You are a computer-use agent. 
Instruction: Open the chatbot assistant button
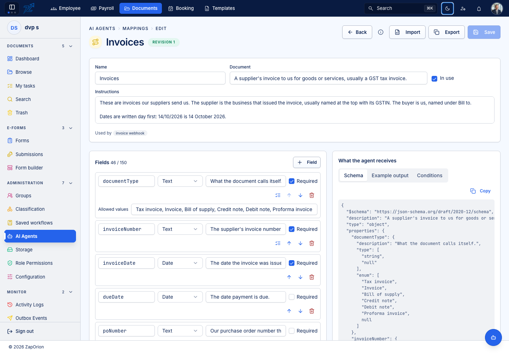point(493,337)
